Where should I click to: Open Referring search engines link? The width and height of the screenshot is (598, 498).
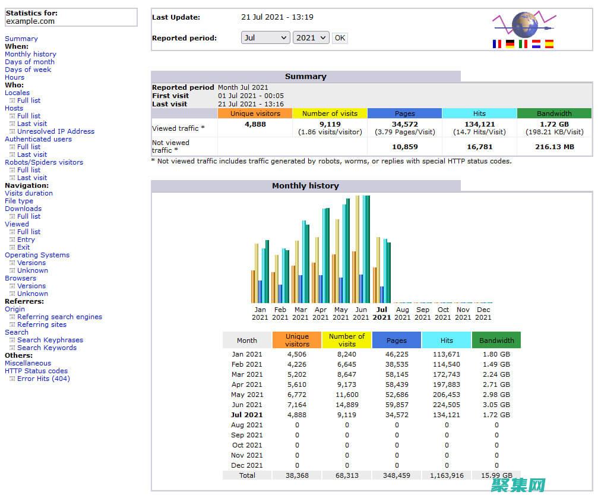coord(59,317)
